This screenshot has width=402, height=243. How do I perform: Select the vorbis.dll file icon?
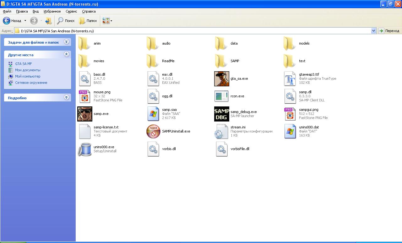(153, 149)
